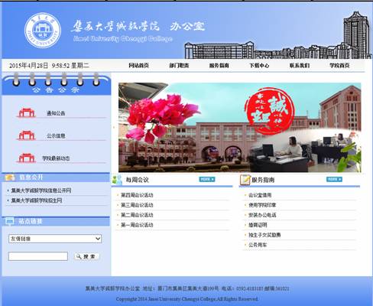Open 第一周会议活动 entry
The width and height of the screenshot is (373, 306).
[137, 225]
